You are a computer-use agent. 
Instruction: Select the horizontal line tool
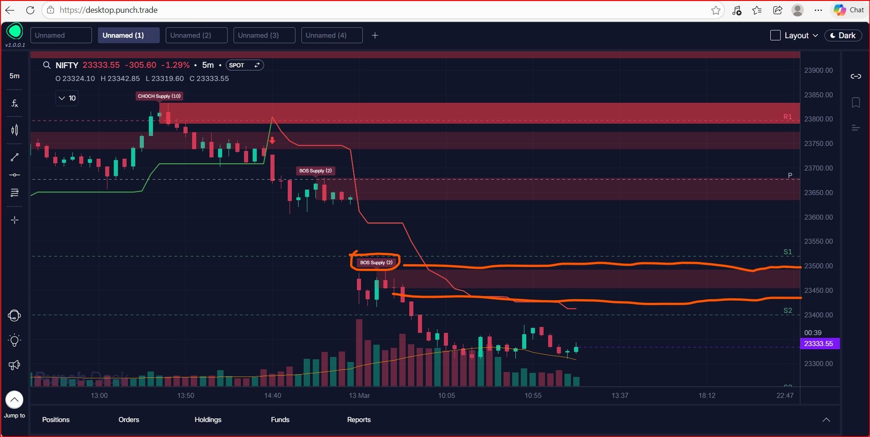[15, 175]
